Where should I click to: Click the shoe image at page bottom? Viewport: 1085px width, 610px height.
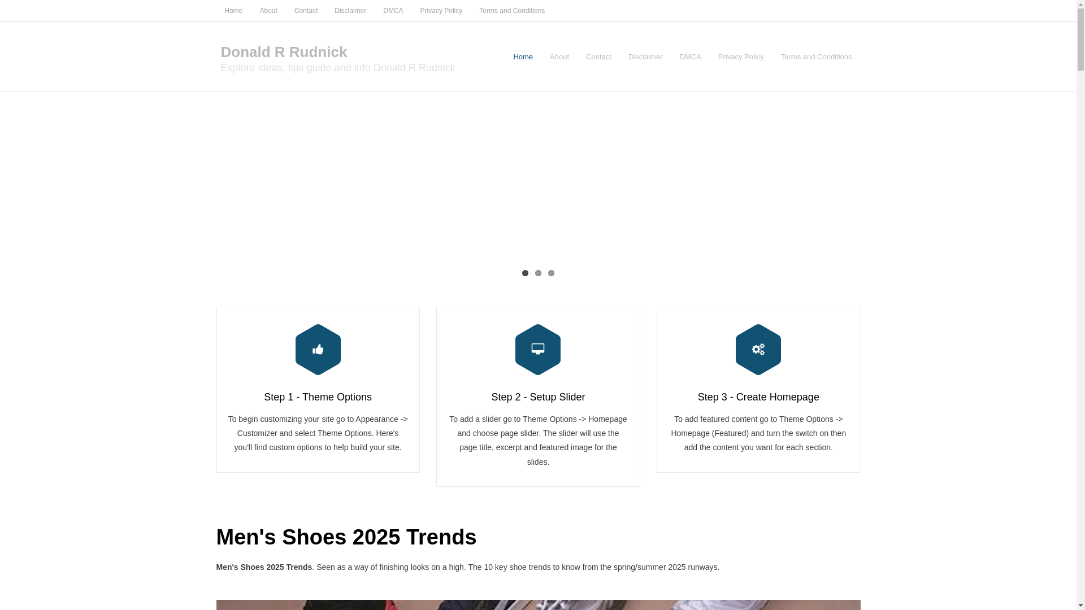pos(538,605)
